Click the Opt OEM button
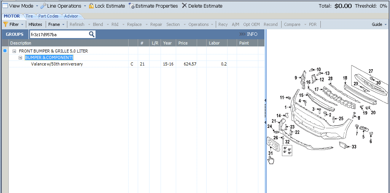This screenshot has width=390, height=193. click(252, 24)
